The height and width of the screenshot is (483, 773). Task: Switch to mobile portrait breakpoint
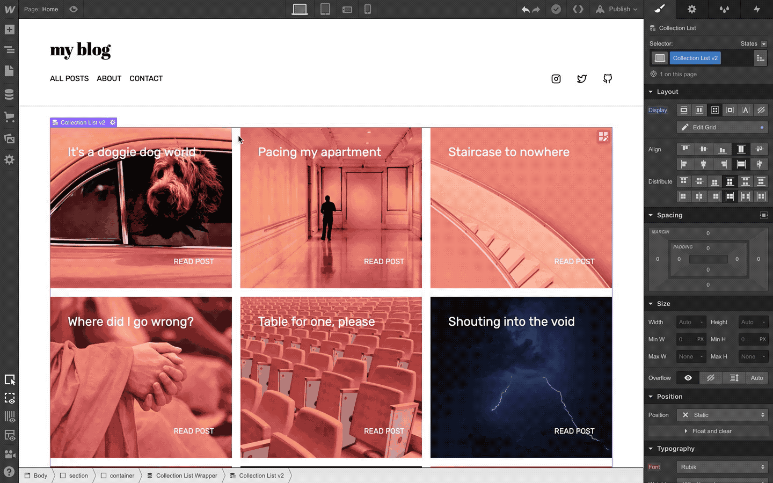[368, 9]
